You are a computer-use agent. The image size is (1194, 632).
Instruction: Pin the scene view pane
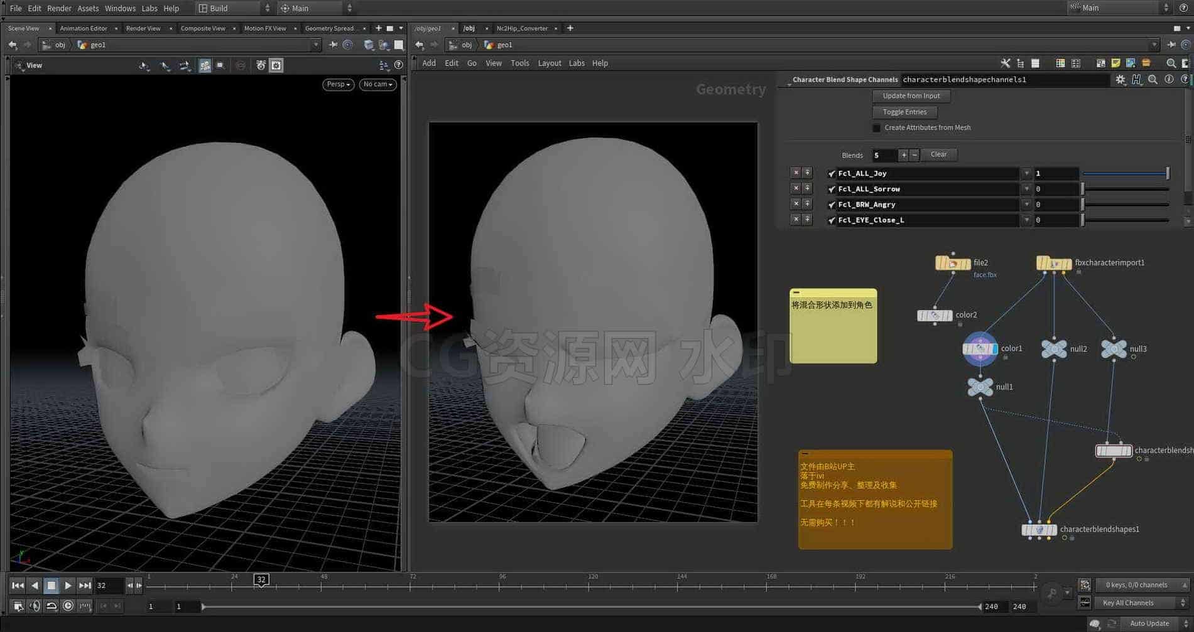coord(333,45)
